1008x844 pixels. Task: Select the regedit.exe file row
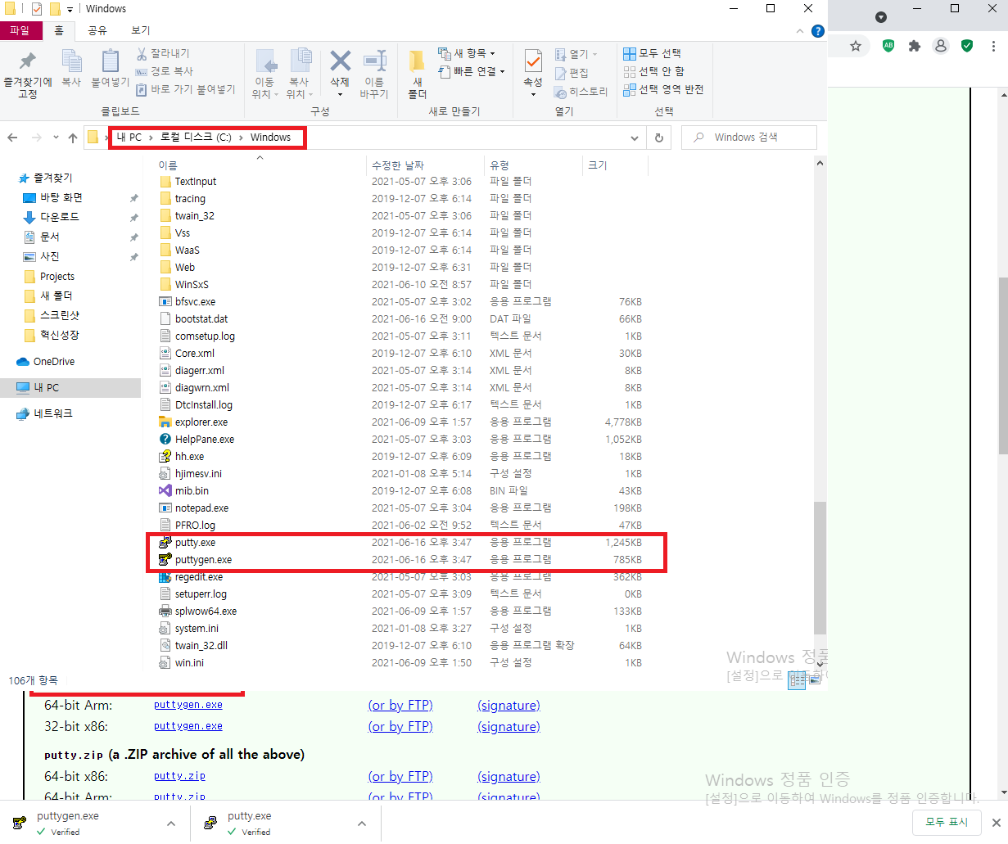tap(401, 576)
